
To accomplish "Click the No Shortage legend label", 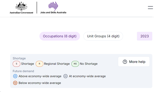I will coord(89,64).
